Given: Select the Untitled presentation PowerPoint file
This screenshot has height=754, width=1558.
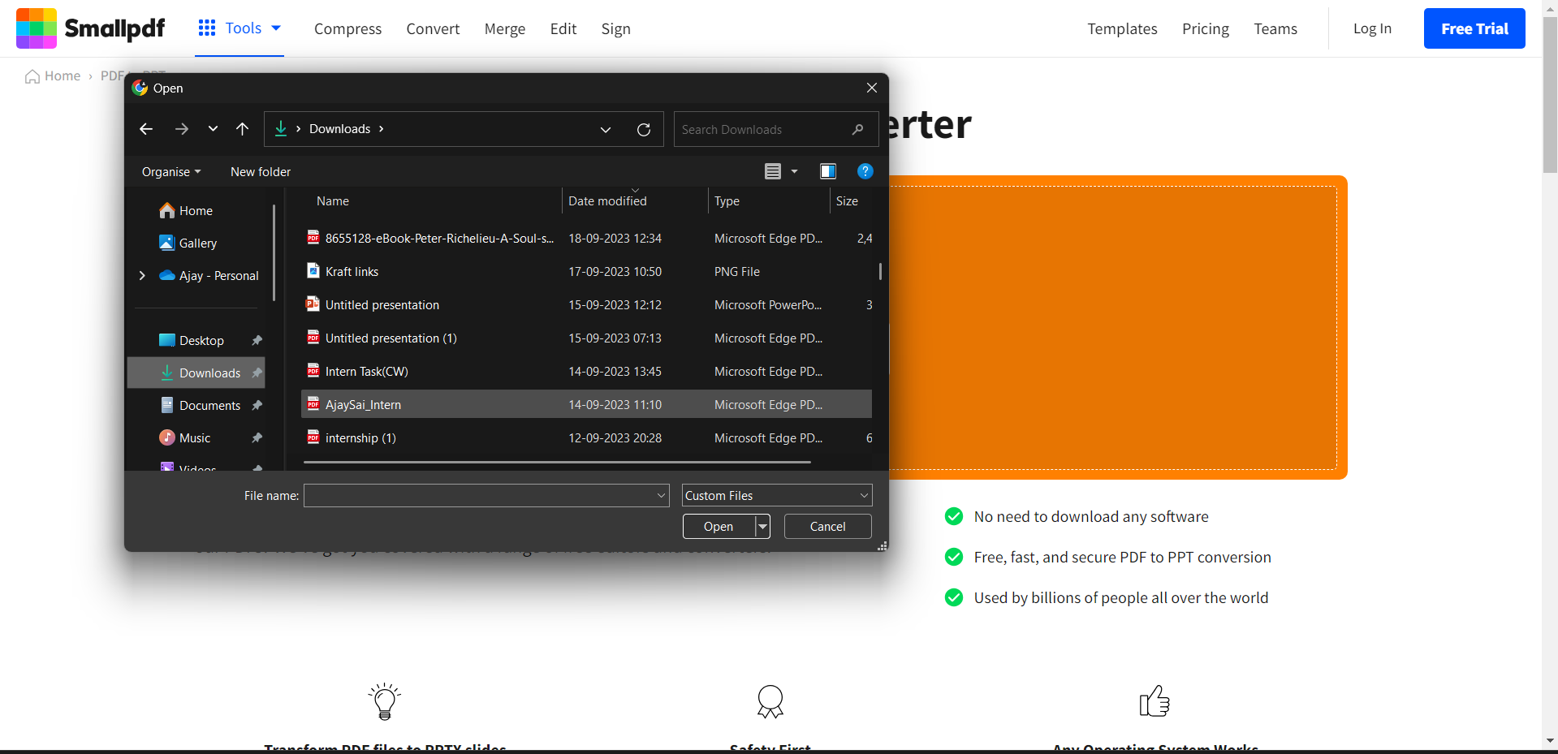Looking at the screenshot, I should coord(587,305).
